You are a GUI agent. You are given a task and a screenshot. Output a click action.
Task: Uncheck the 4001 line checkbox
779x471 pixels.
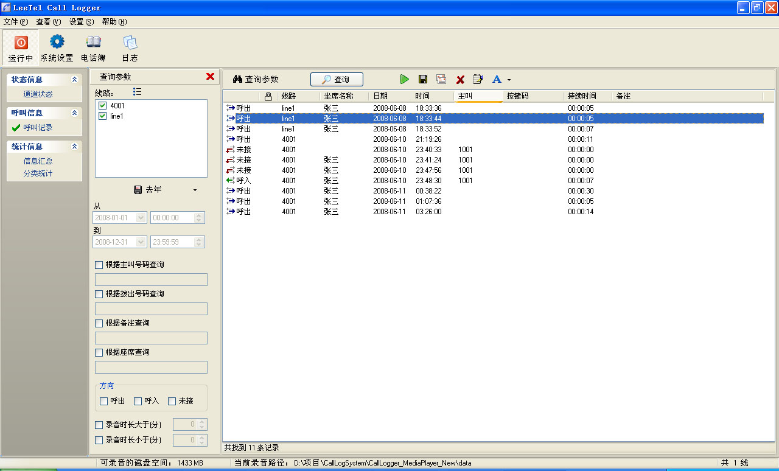point(103,106)
